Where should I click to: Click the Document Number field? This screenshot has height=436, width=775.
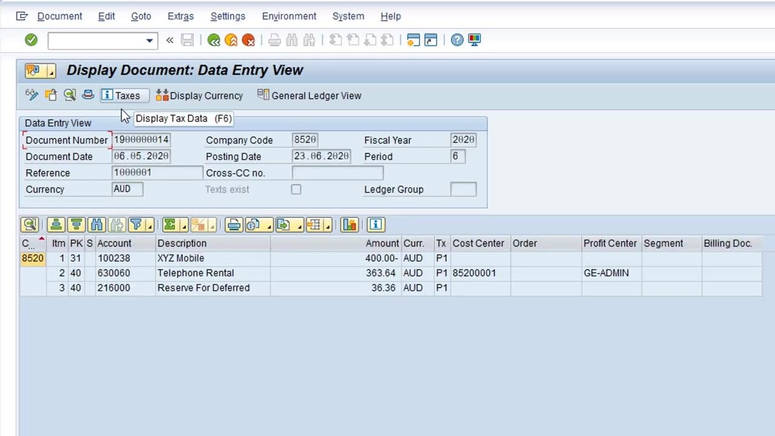click(142, 140)
